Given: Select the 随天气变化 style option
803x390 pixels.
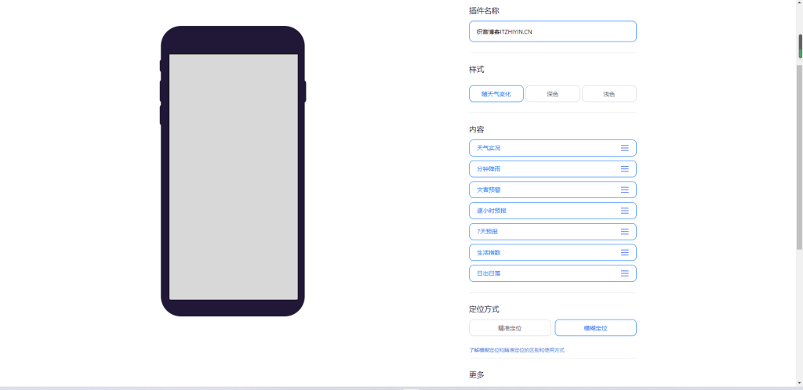Looking at the screenshot, I should (x=496, y=94).
